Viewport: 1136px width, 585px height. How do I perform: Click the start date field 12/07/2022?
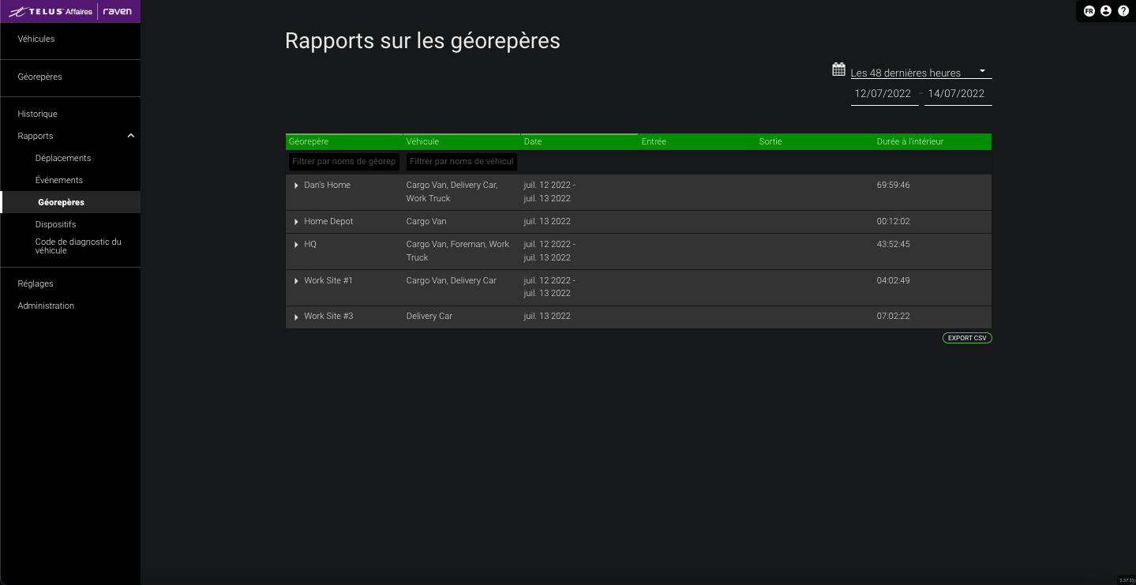point(884,93)
